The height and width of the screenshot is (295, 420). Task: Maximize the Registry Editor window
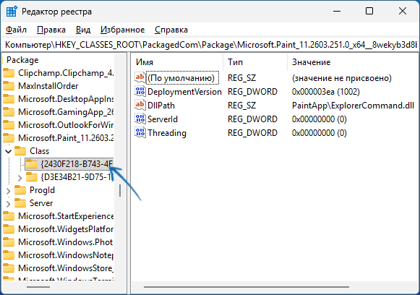[369, 12]
